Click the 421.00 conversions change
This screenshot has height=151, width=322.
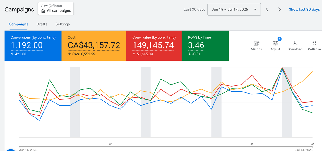(20, 54)
